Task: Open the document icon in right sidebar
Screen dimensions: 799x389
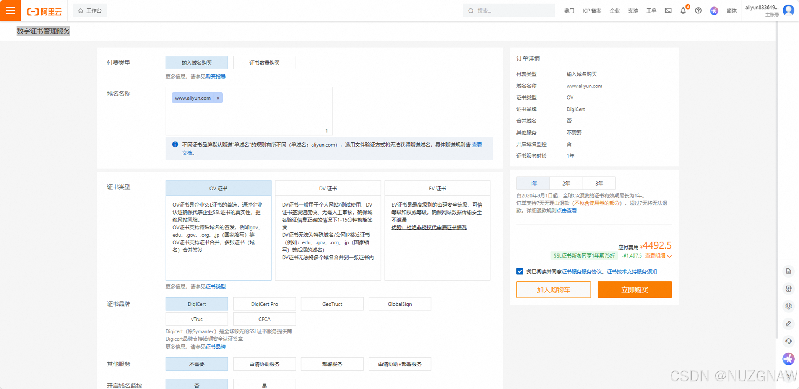Action: point(788,271)
